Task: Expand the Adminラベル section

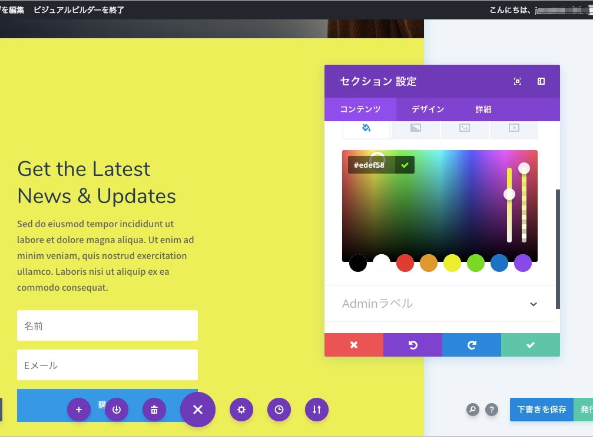Action: pos(440,304)
